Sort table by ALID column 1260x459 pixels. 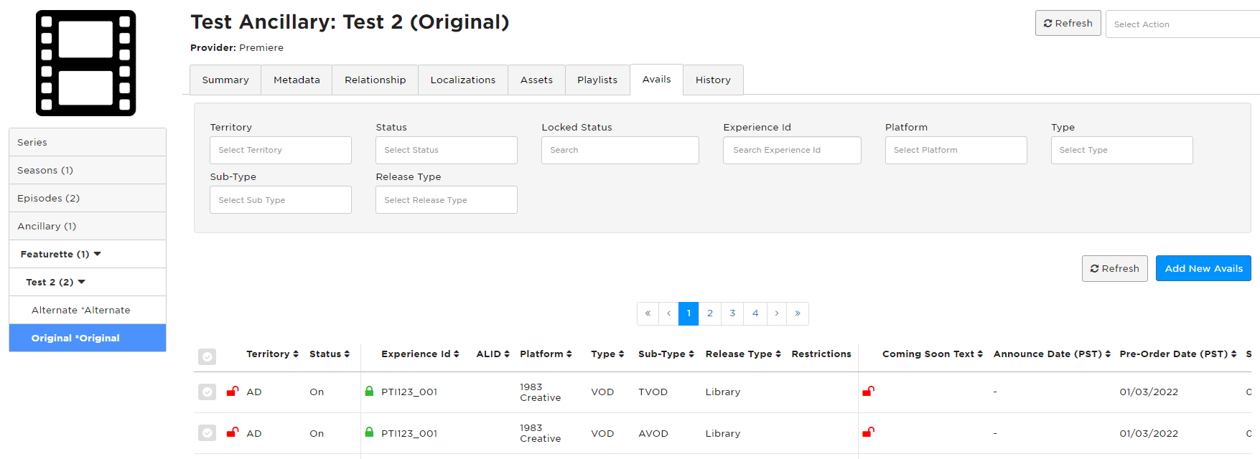pyautogui.click(x=493, y=354)
